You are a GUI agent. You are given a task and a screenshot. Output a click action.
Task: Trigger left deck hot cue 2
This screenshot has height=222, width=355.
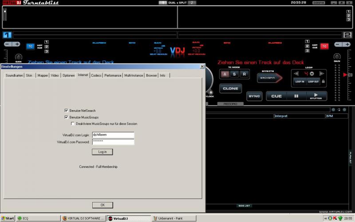click(47, 47)
